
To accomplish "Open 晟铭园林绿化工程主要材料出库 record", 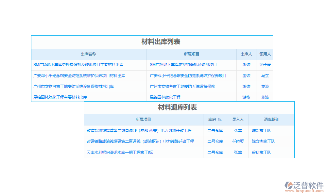I will click(60, 97).
